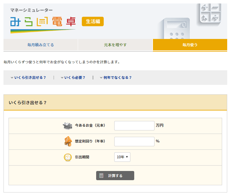Jump to the いくら必要？ section
Screen dimensions: 231x196
[73, 78]
